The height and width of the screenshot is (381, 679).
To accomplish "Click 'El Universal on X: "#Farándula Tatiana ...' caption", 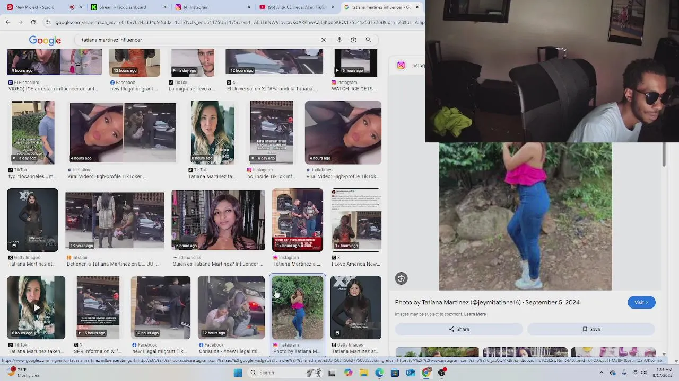I will click(x=273, y=89).
